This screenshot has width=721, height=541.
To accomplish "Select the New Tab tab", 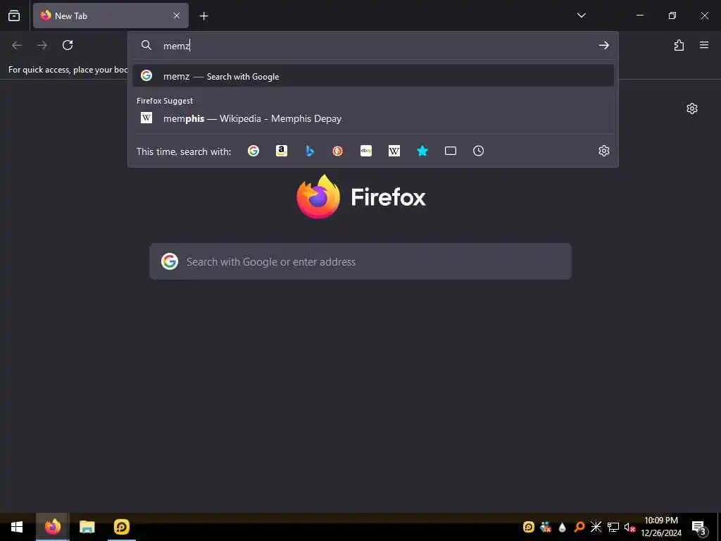I will tap(111, 15).
